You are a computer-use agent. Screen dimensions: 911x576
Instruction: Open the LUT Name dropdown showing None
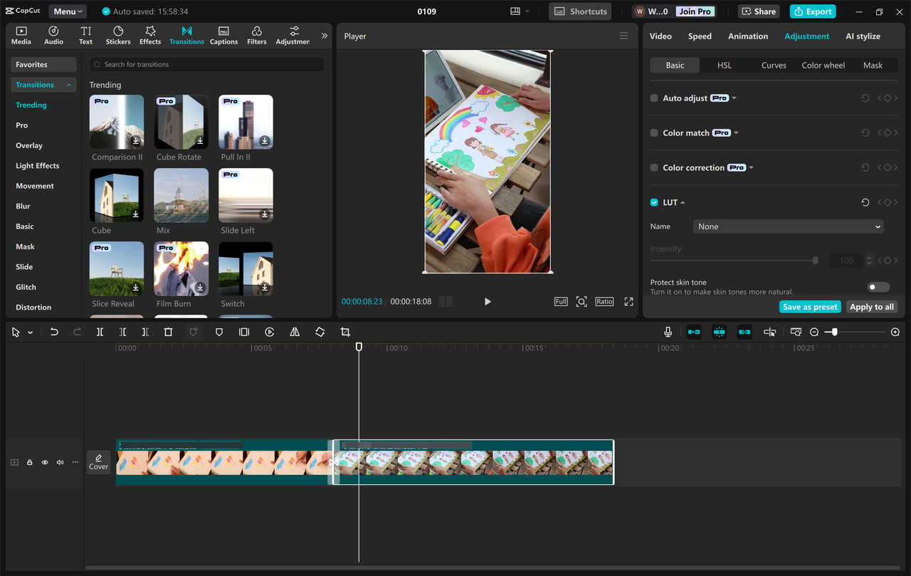tap(788, 226)
